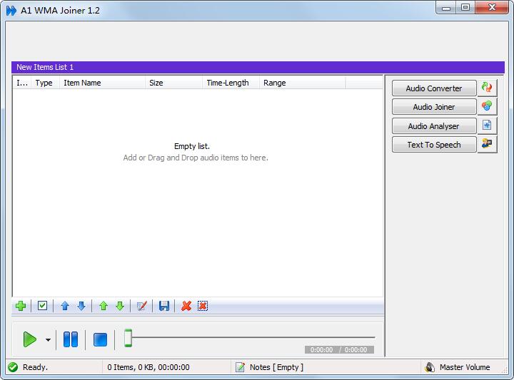The width and height of the screenshot is (514, 380).
Task: Click the green plus add items icon
Action: click(x=21, y=306)
